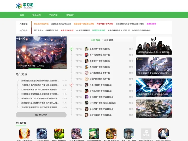This screenshot has width=188, height=141.
Task: Switch to the 手机游戏 tab
Action: tap(96, 40)
